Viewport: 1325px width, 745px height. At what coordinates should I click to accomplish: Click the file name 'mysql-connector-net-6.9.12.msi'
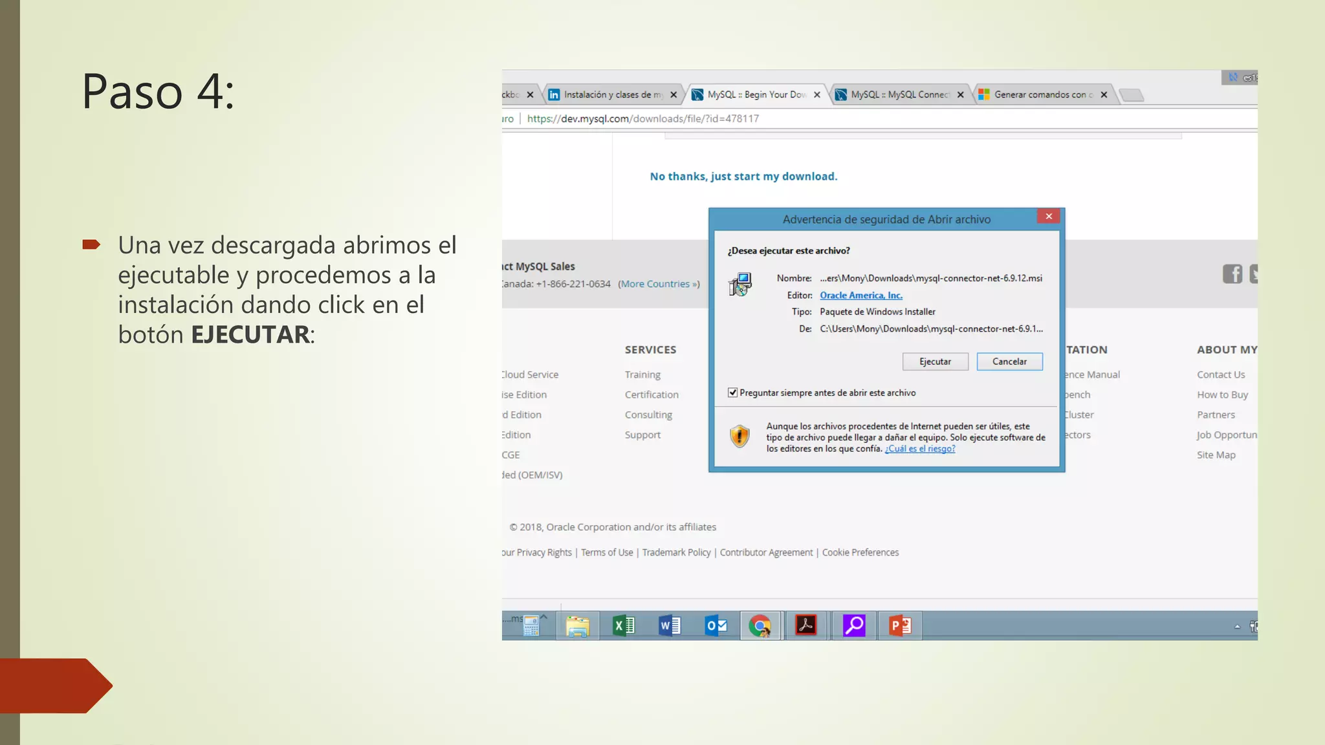tap(931, 278)
